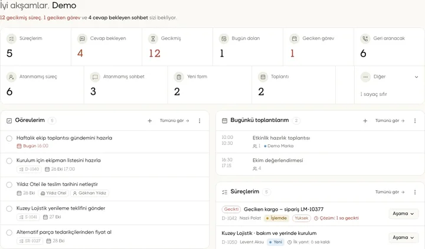Add a meeting with Bugünkü toplantılarım plus icon
The width and height of the screenshot is (425, 249).
click(x=365, y=121)
